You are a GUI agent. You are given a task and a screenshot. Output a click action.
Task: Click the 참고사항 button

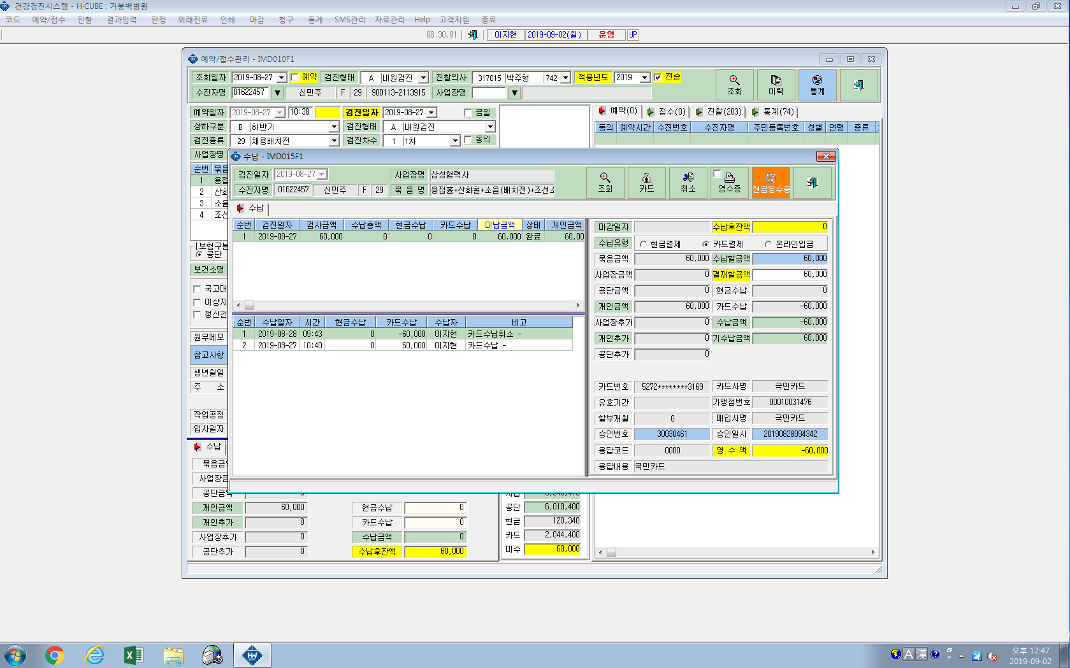click(x=208, y=355)
